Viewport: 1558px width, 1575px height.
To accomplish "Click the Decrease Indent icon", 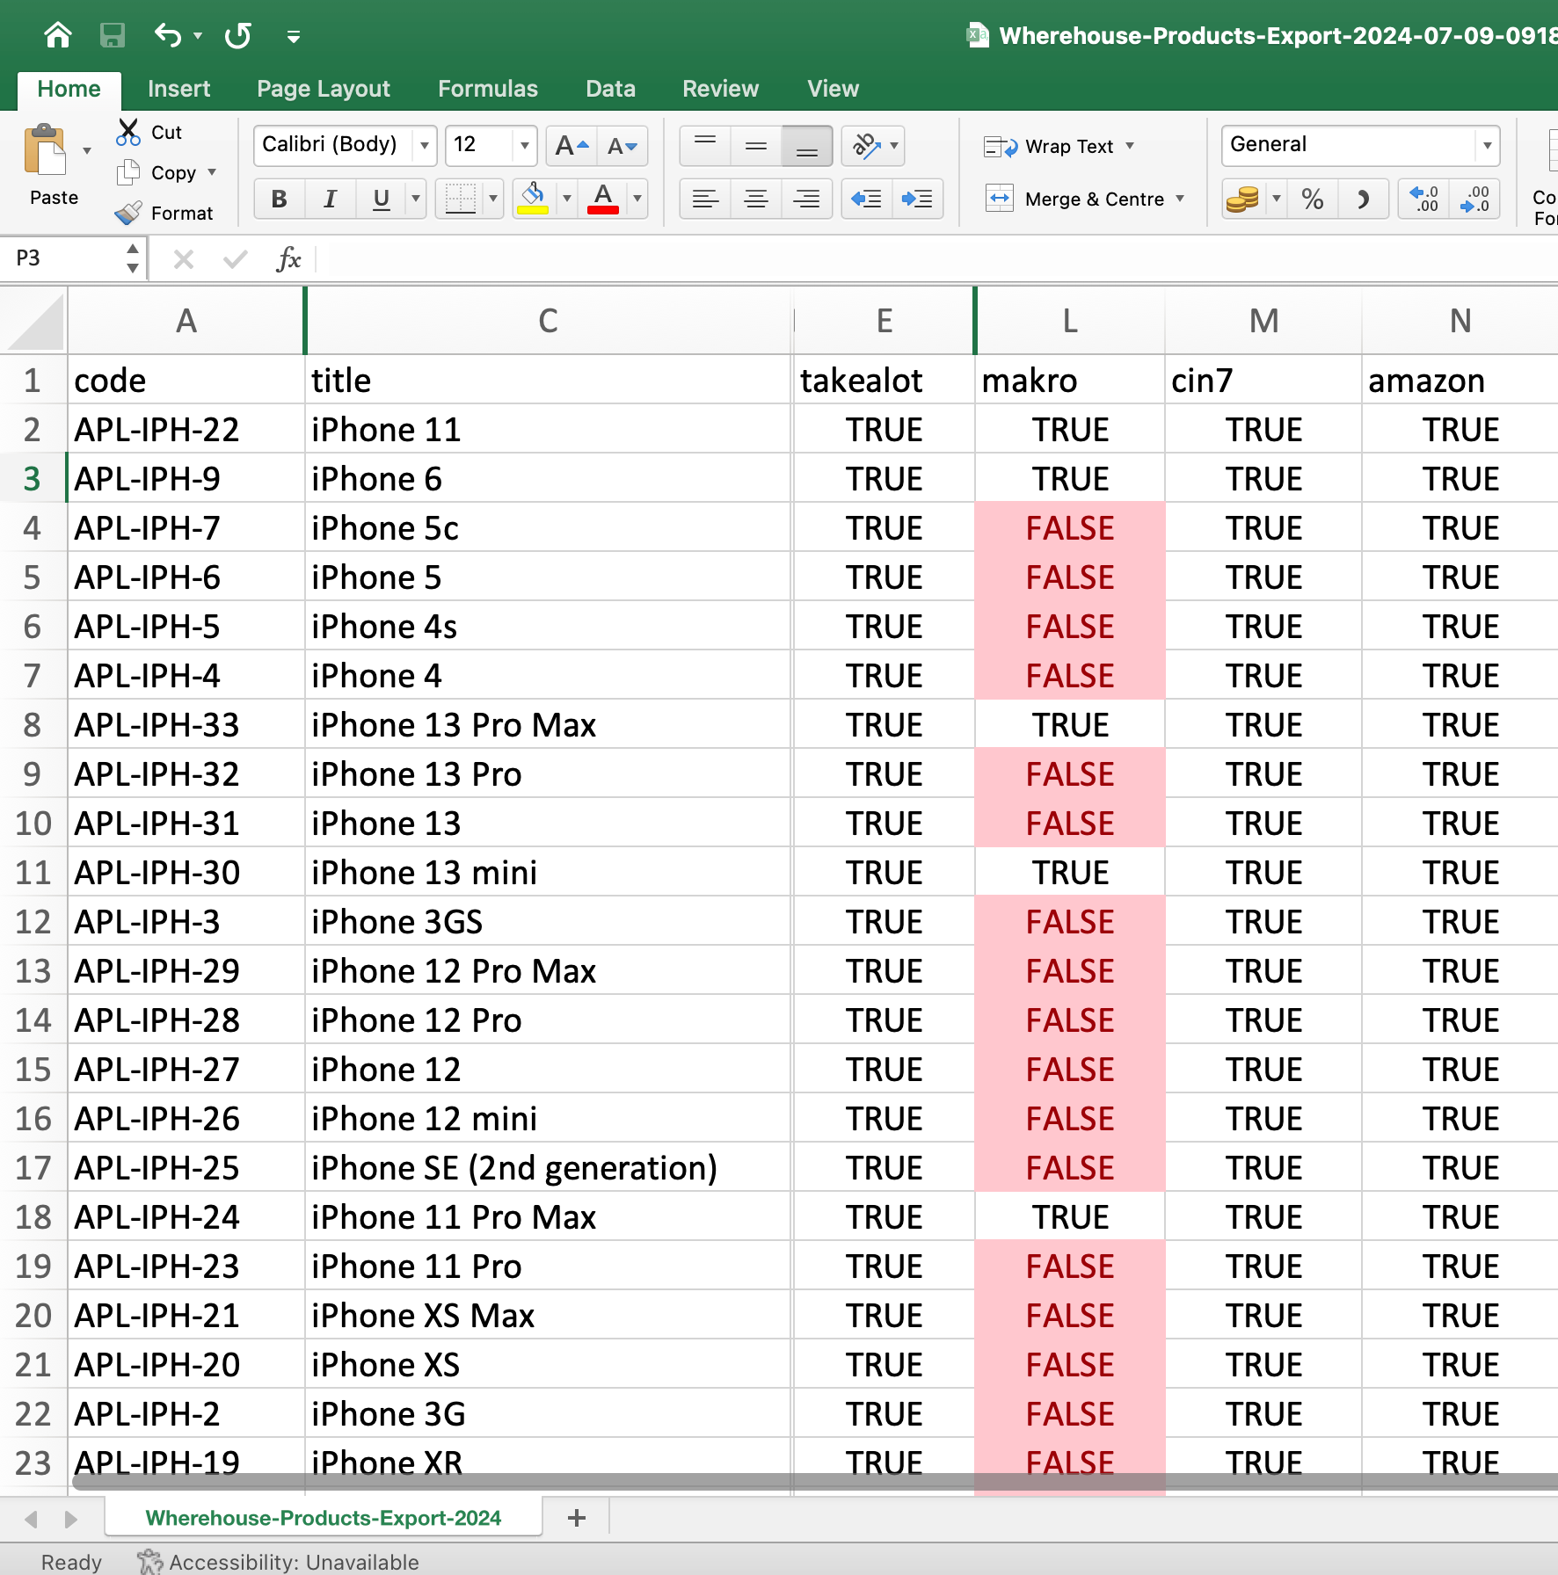I will [866, 199].
